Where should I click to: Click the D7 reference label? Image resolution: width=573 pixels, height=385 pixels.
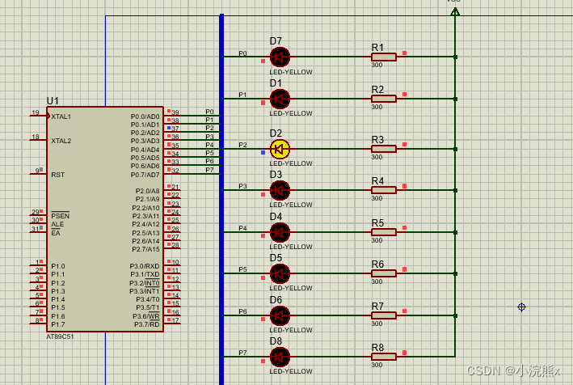point(276,41)
